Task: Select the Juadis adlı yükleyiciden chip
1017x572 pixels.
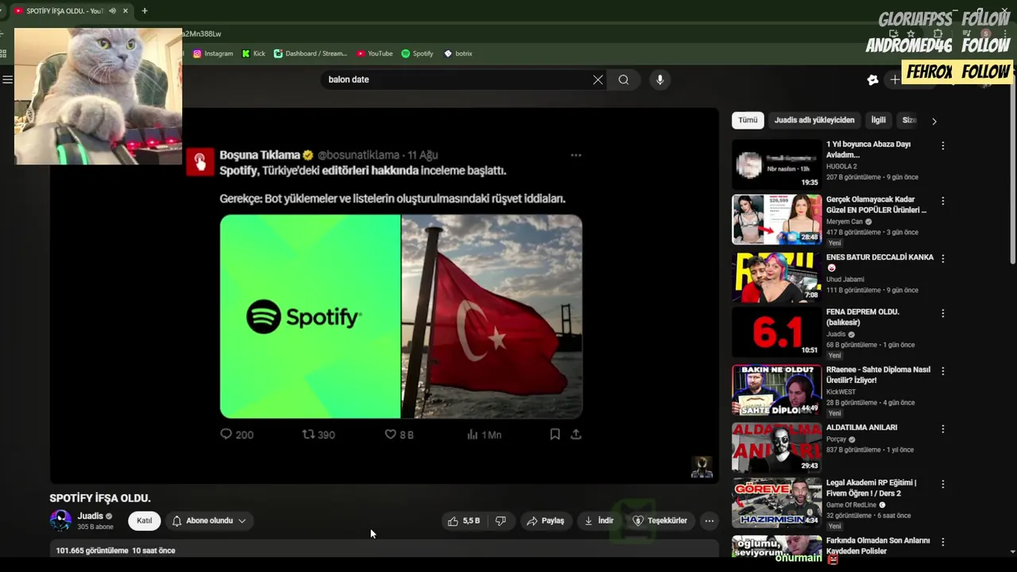Action: point(814,120)
